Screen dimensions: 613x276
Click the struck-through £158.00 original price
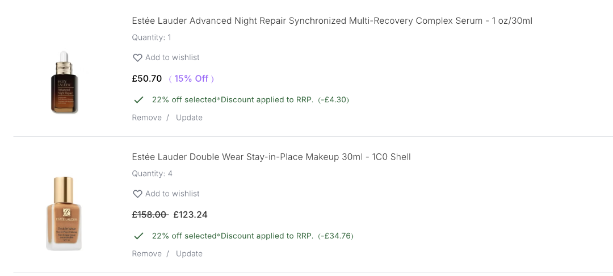(x=150, y=215)
